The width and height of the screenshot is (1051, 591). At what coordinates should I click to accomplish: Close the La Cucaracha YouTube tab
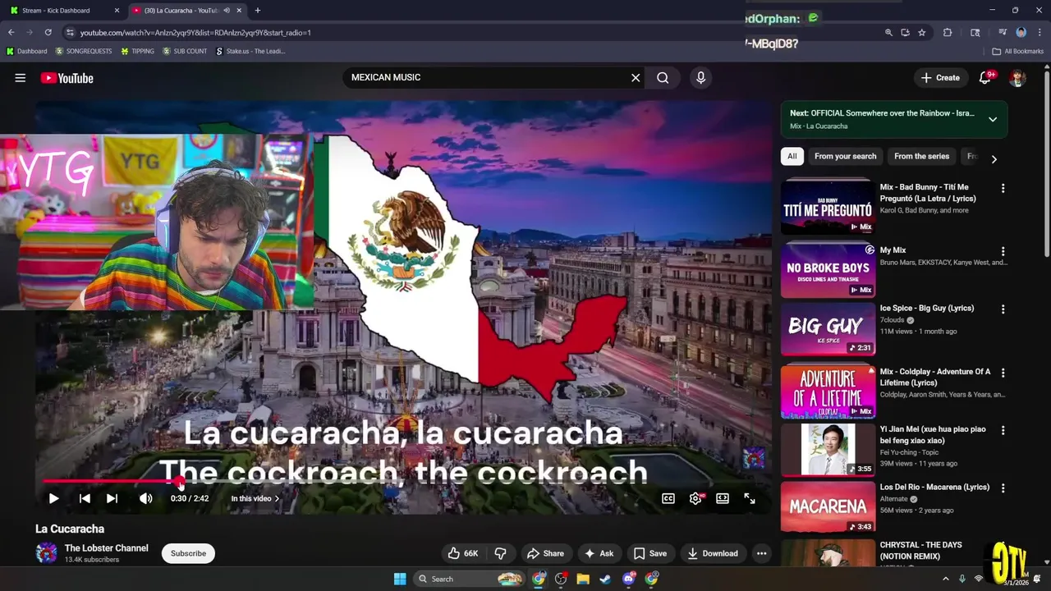239,11
